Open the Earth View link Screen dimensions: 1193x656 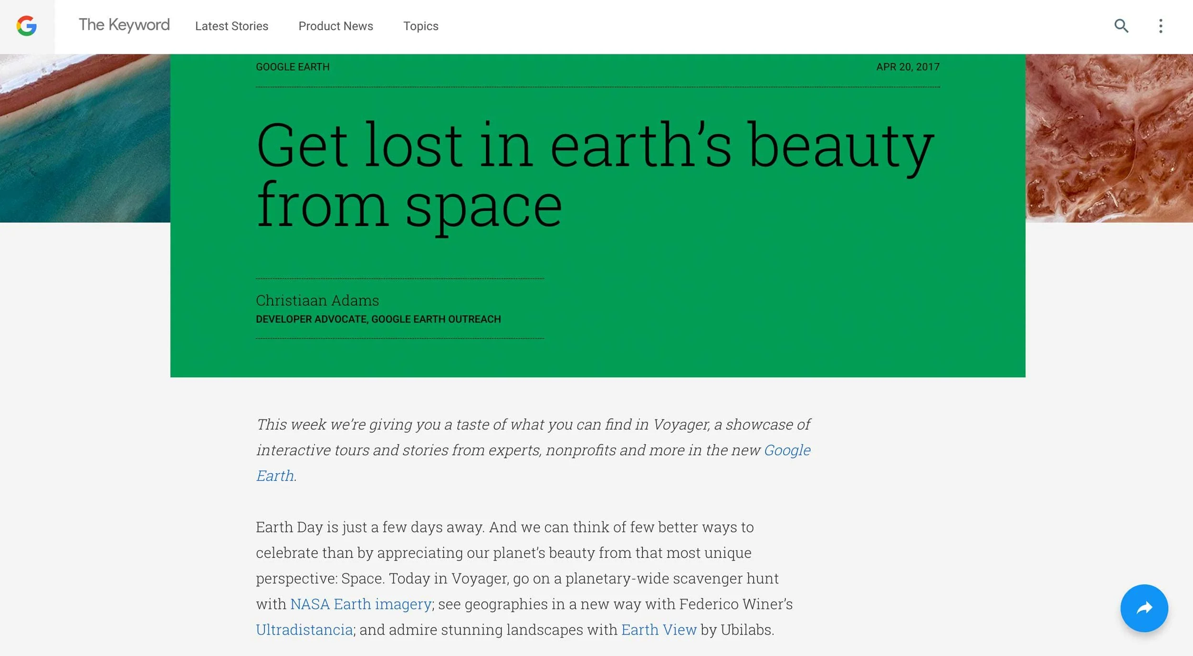pos(659,630)
